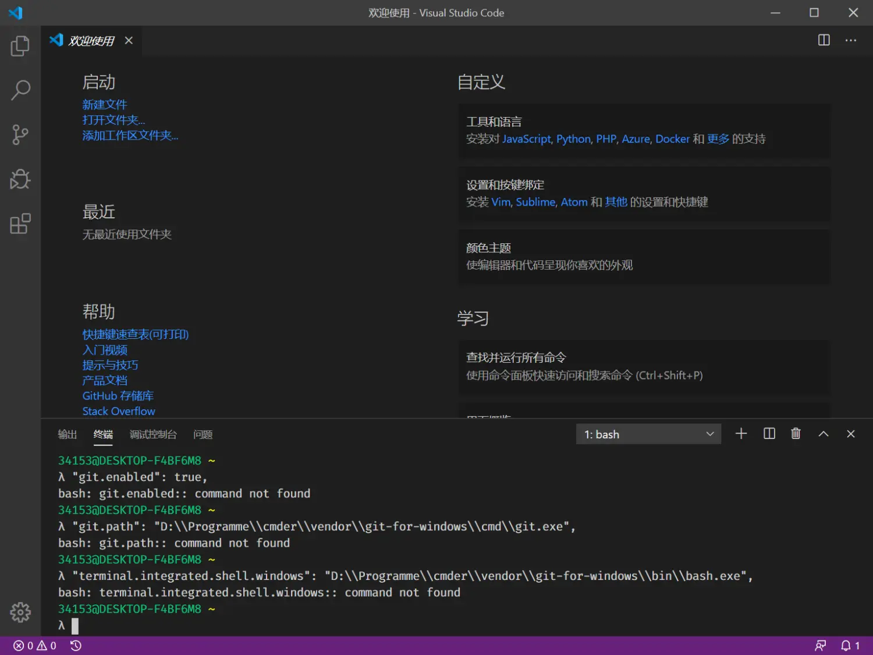The image size is (873, 655).
Task: Open the 颜色主题 card
Action: click(x=644, y=257)
